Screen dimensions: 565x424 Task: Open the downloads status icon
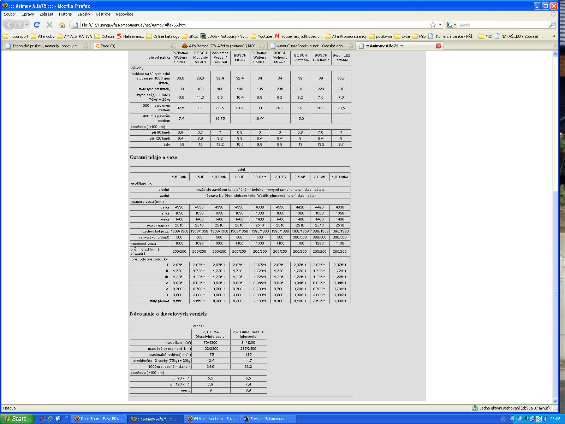pos(475,408)
